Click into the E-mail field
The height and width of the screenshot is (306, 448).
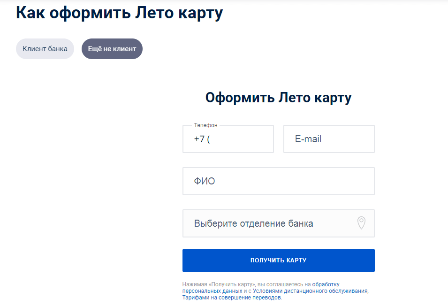coord(329,139)
